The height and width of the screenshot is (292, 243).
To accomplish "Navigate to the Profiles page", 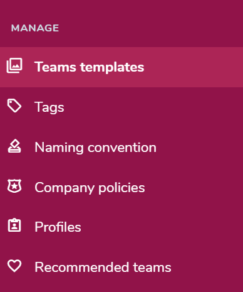I will coord(121,227).
